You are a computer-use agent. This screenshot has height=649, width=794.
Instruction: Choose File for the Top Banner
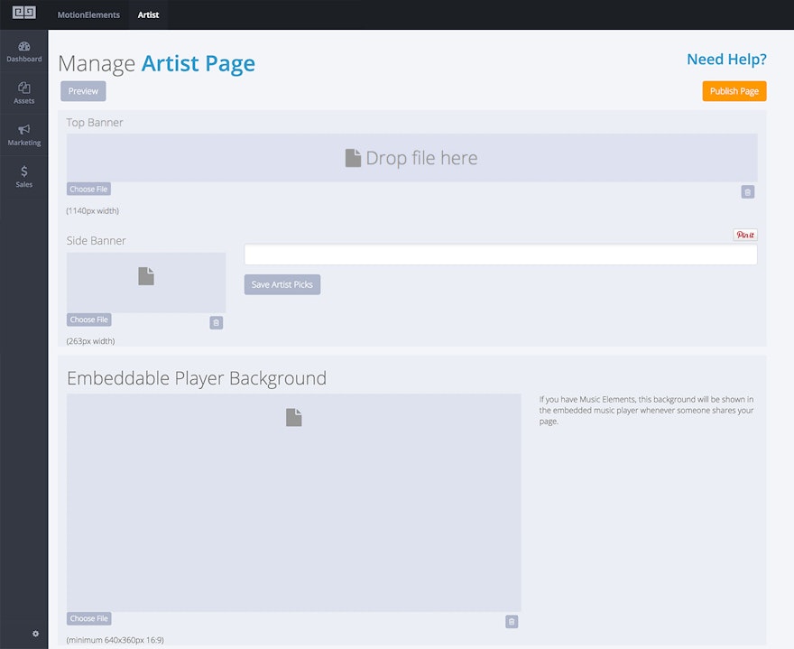pos(88,190)
